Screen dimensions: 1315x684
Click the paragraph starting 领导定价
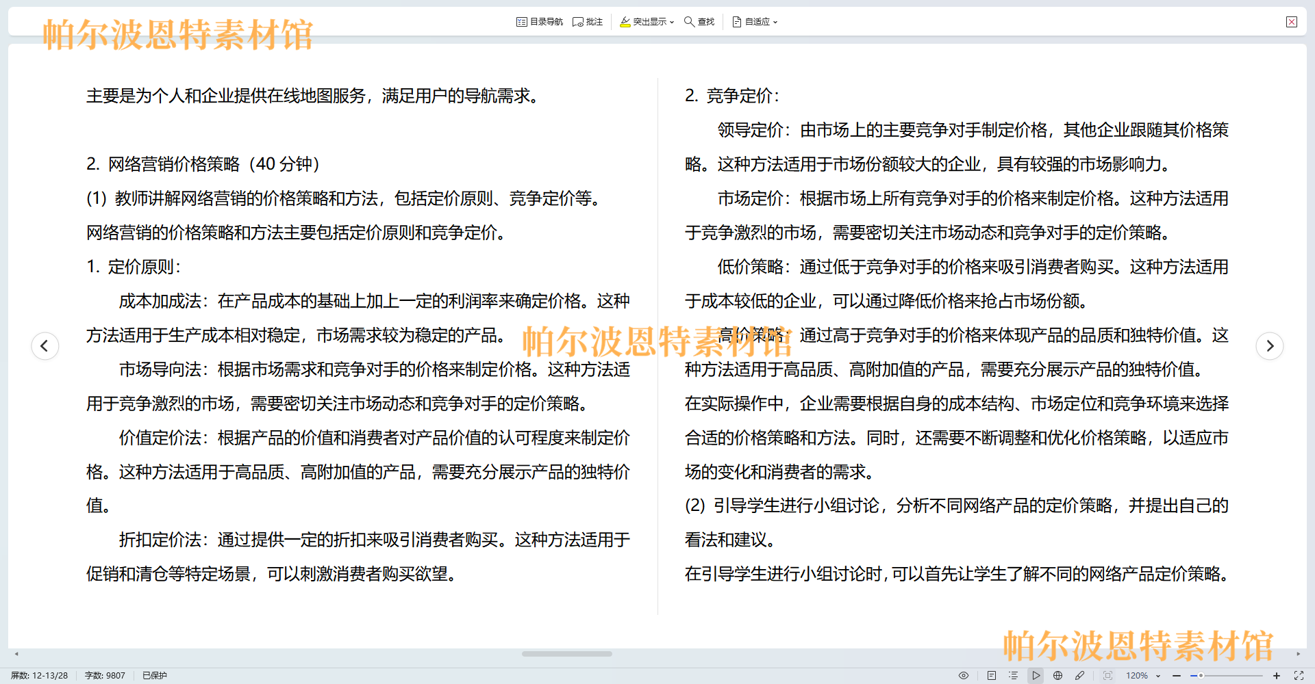coord(957,147)
